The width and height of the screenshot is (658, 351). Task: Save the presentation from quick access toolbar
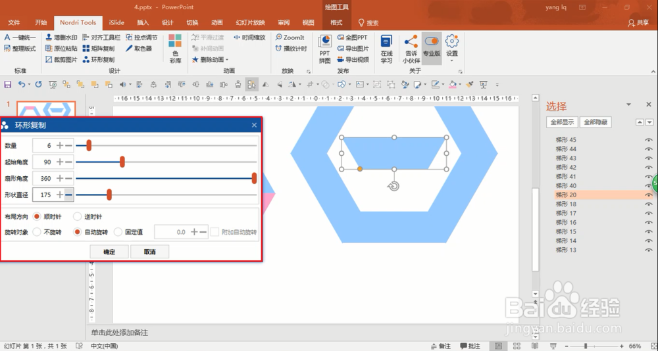[x=7, y=85]
